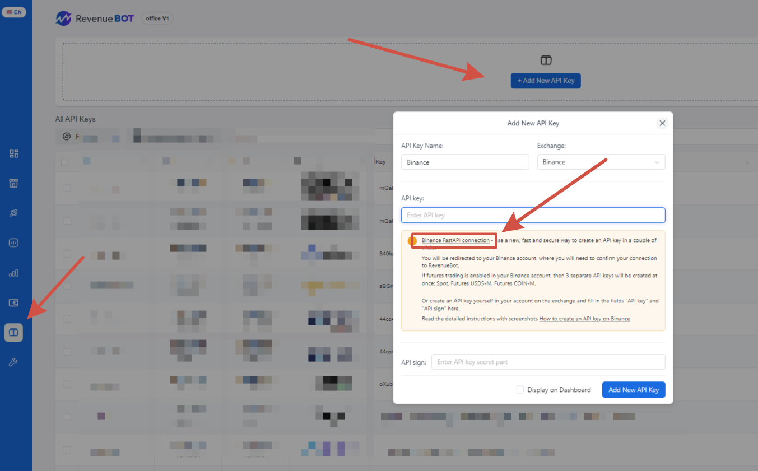This screenshot has width=758, height=471.
Task: Open the Exchange dropdown showing Binance
Action: 601,162
